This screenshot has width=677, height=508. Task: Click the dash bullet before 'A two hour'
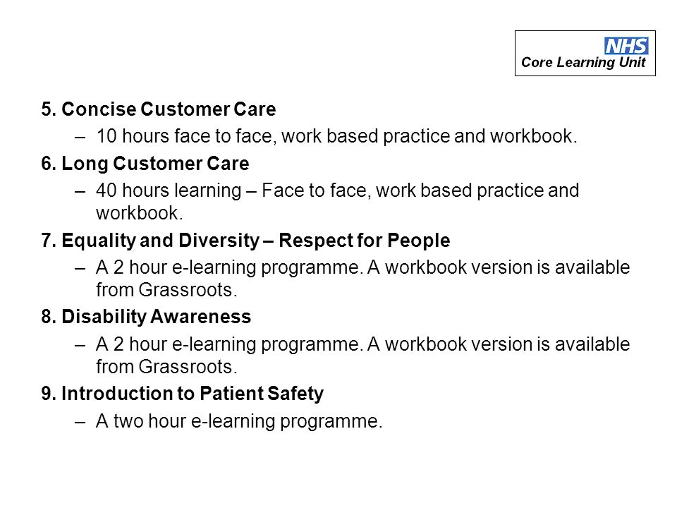point(80,423)
